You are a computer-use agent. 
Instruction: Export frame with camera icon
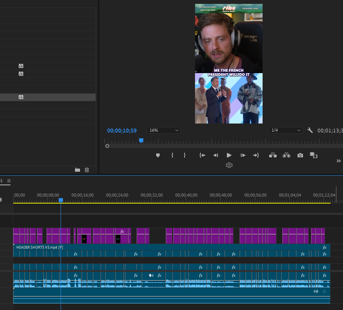300,155
